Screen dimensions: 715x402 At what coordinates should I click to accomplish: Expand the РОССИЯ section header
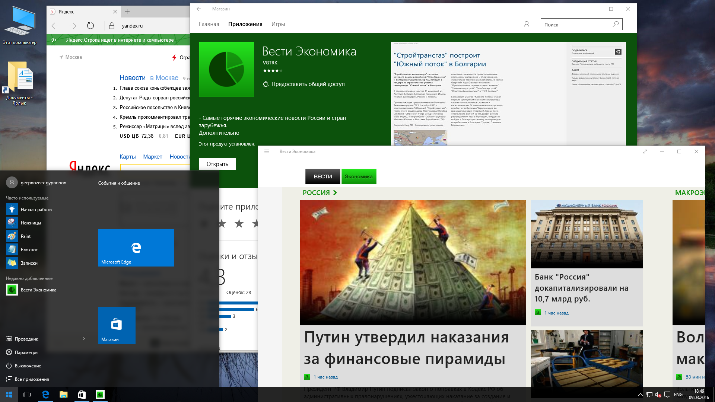pos(320,193)
